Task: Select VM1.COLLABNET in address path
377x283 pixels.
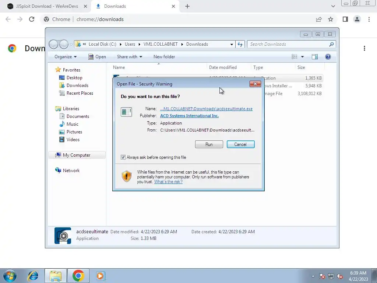Action: tap(161, 44)
